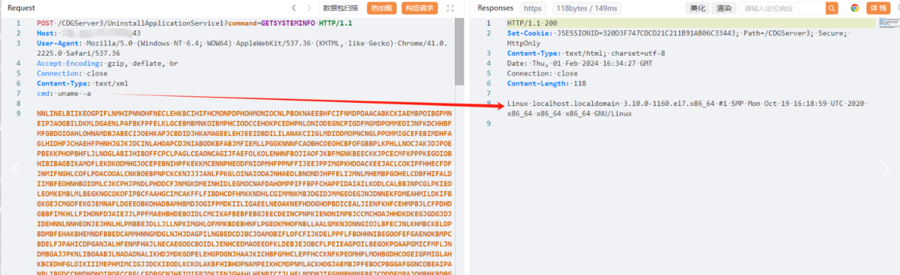Click the https tag
Screen dimensions: 900x275
(533, 8)
